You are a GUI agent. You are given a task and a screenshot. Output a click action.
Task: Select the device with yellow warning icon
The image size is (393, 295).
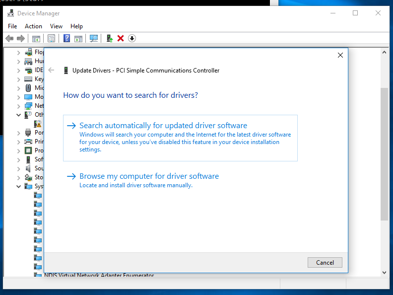tap(38, 124)
